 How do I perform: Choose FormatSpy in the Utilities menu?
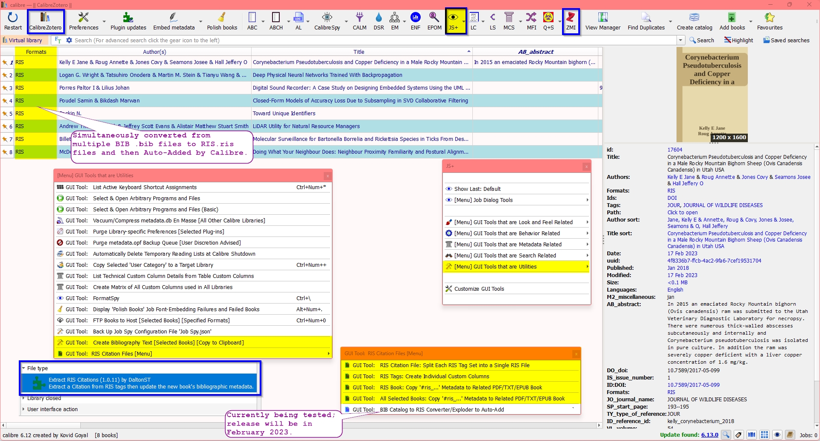(x=106, y=298)
